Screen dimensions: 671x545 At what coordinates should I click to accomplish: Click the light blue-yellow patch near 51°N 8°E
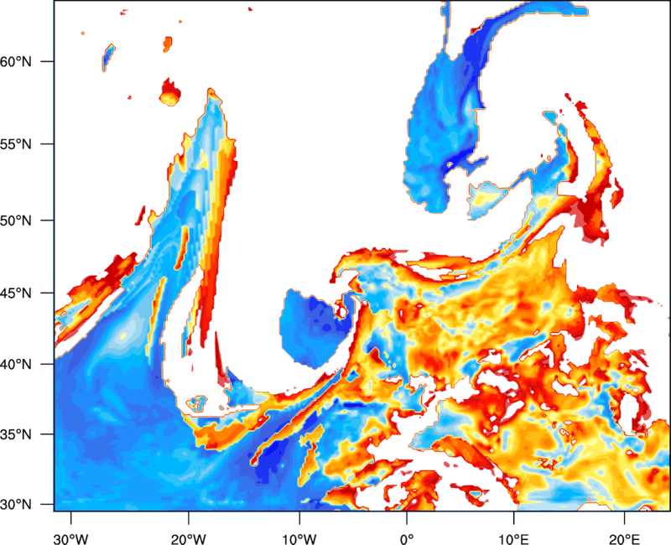tap(487, 200)
